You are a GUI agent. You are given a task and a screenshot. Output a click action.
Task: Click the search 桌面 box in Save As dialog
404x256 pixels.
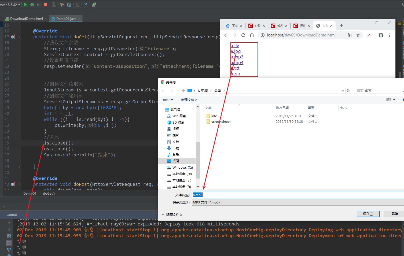tap(379, 91)
